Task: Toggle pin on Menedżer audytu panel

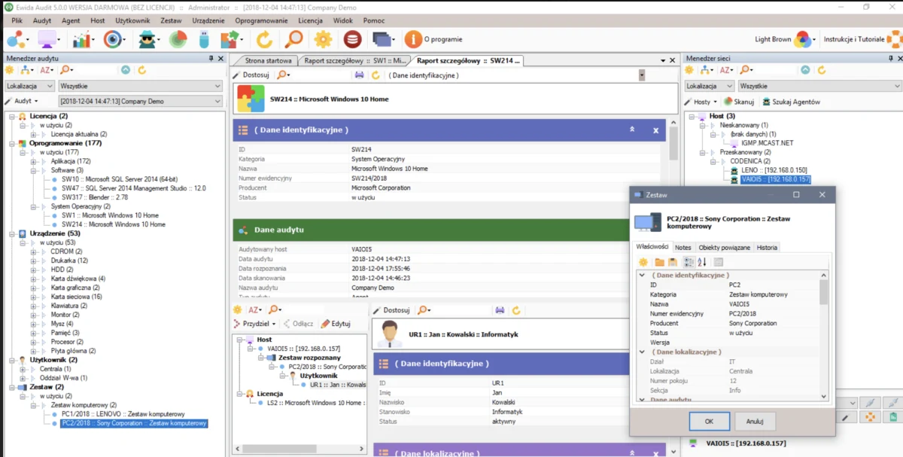Action: pos(211,58)
